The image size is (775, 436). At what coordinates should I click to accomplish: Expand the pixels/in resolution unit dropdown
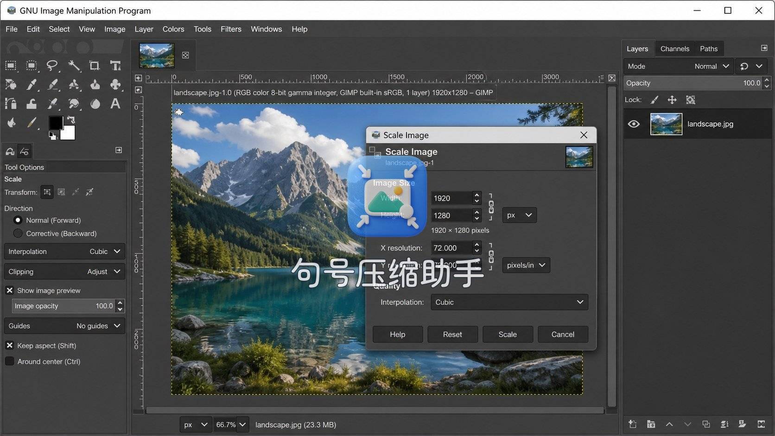coord(526,265)
